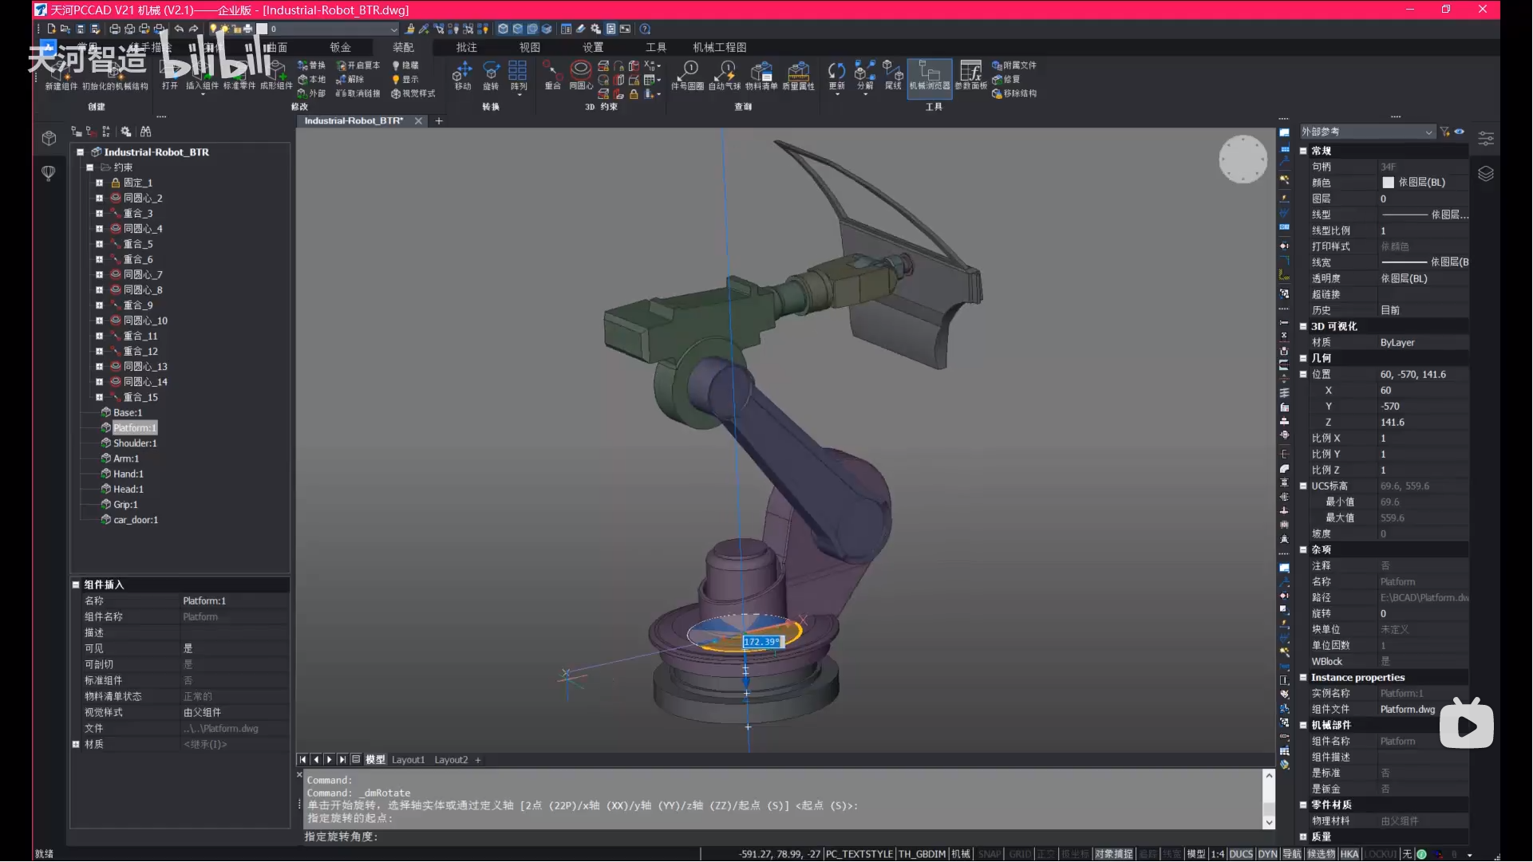The width and height of the screenshot is (1533, 862).
Task: Open the Bill of Materials (物料清单) tool
Action: (x=761, y=76)
